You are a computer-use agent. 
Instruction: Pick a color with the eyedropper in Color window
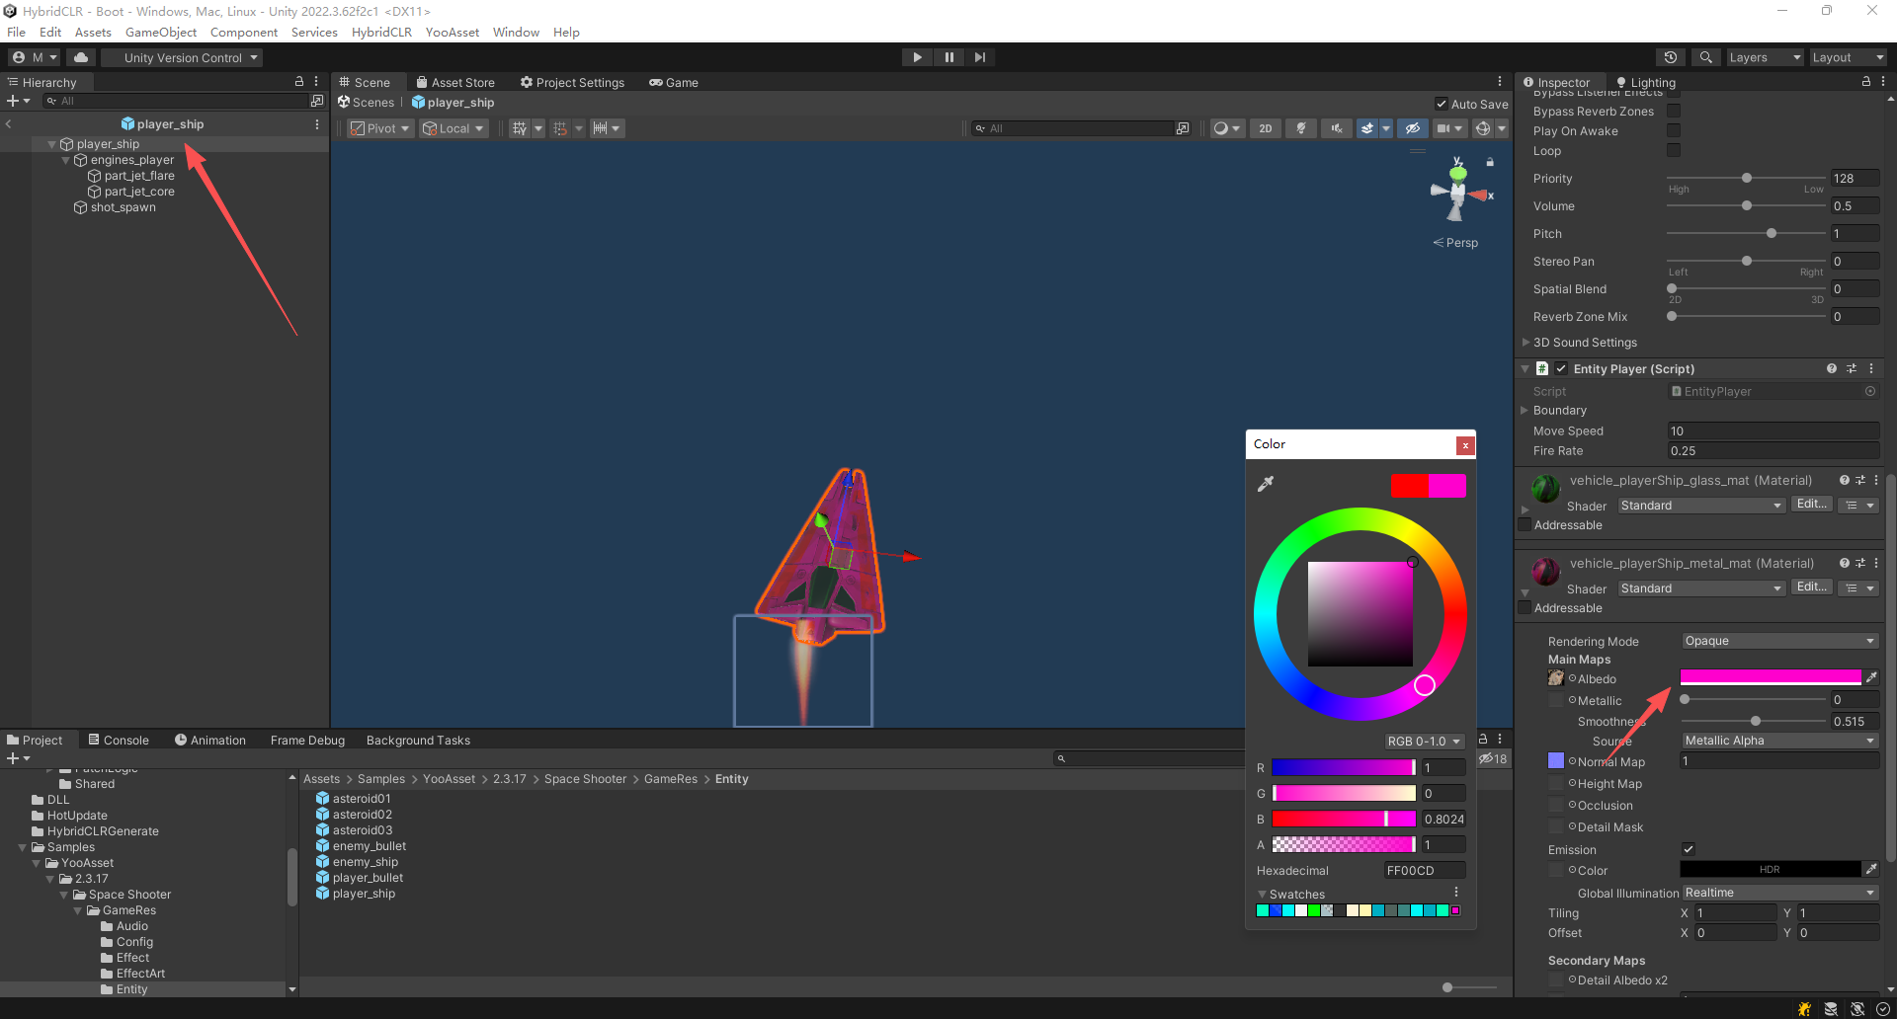point(1266,484)
